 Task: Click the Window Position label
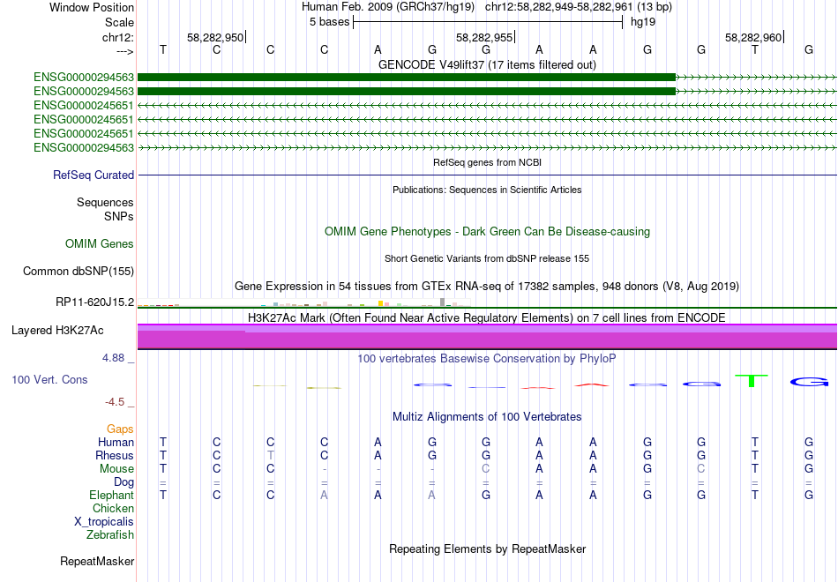(92, 7)
